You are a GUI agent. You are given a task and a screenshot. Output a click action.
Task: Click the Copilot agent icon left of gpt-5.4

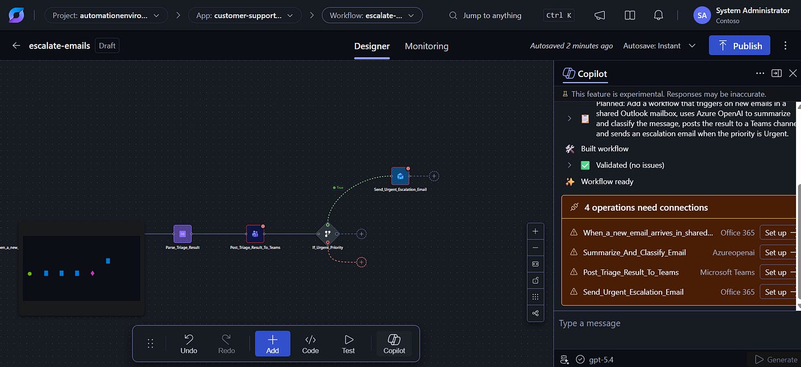564,360
